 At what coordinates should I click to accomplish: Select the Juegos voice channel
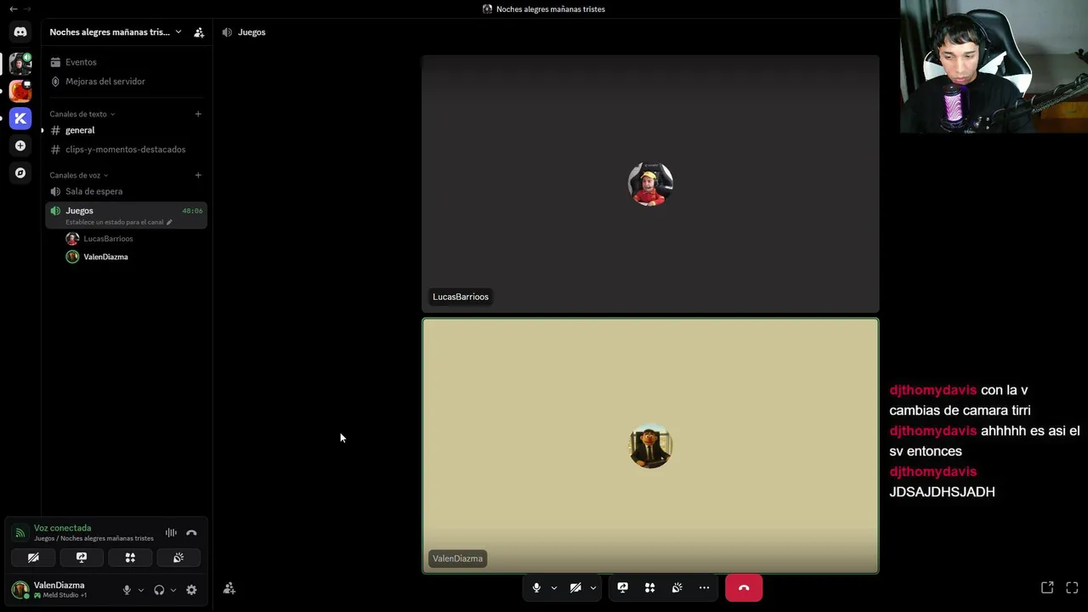126,215
